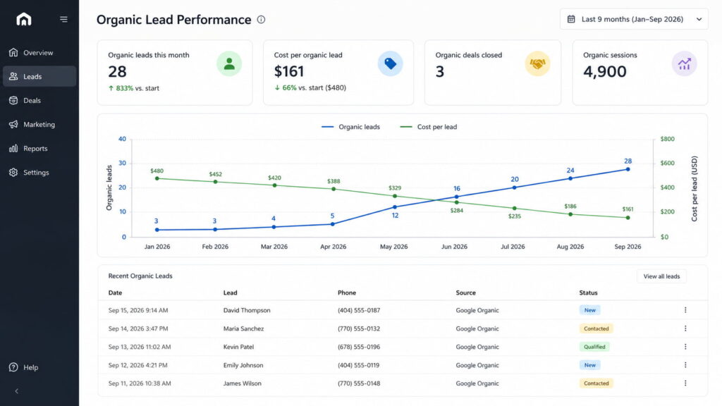Image resolution: width=722 pixels, height=406 pixels.
Task: Click the blue price tag icon
Action: 391,63
